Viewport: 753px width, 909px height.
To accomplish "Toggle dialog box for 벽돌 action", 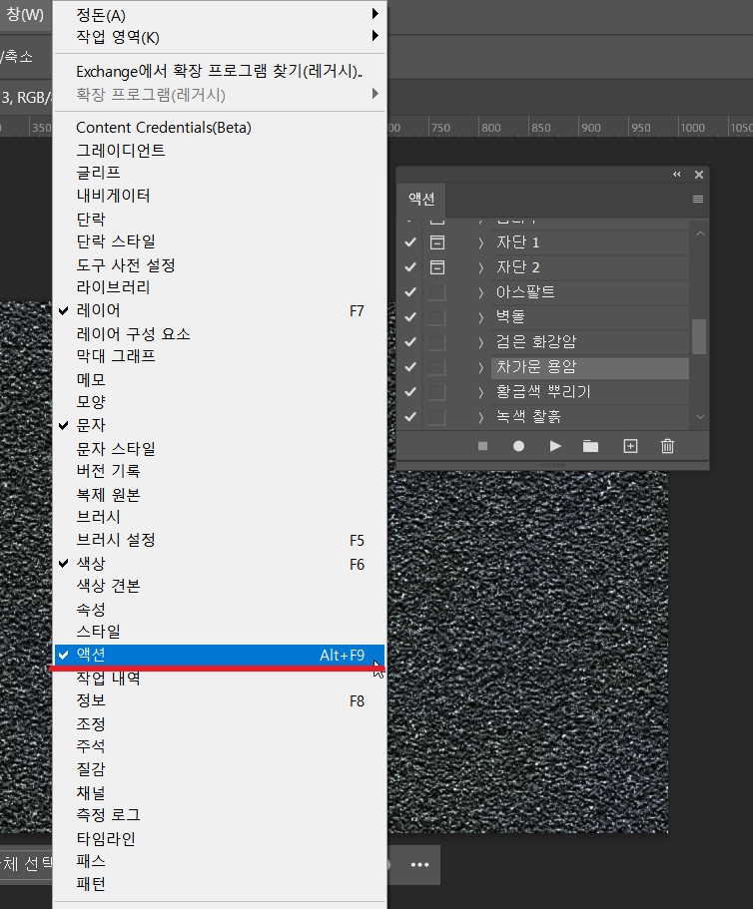I will point(437,317).
